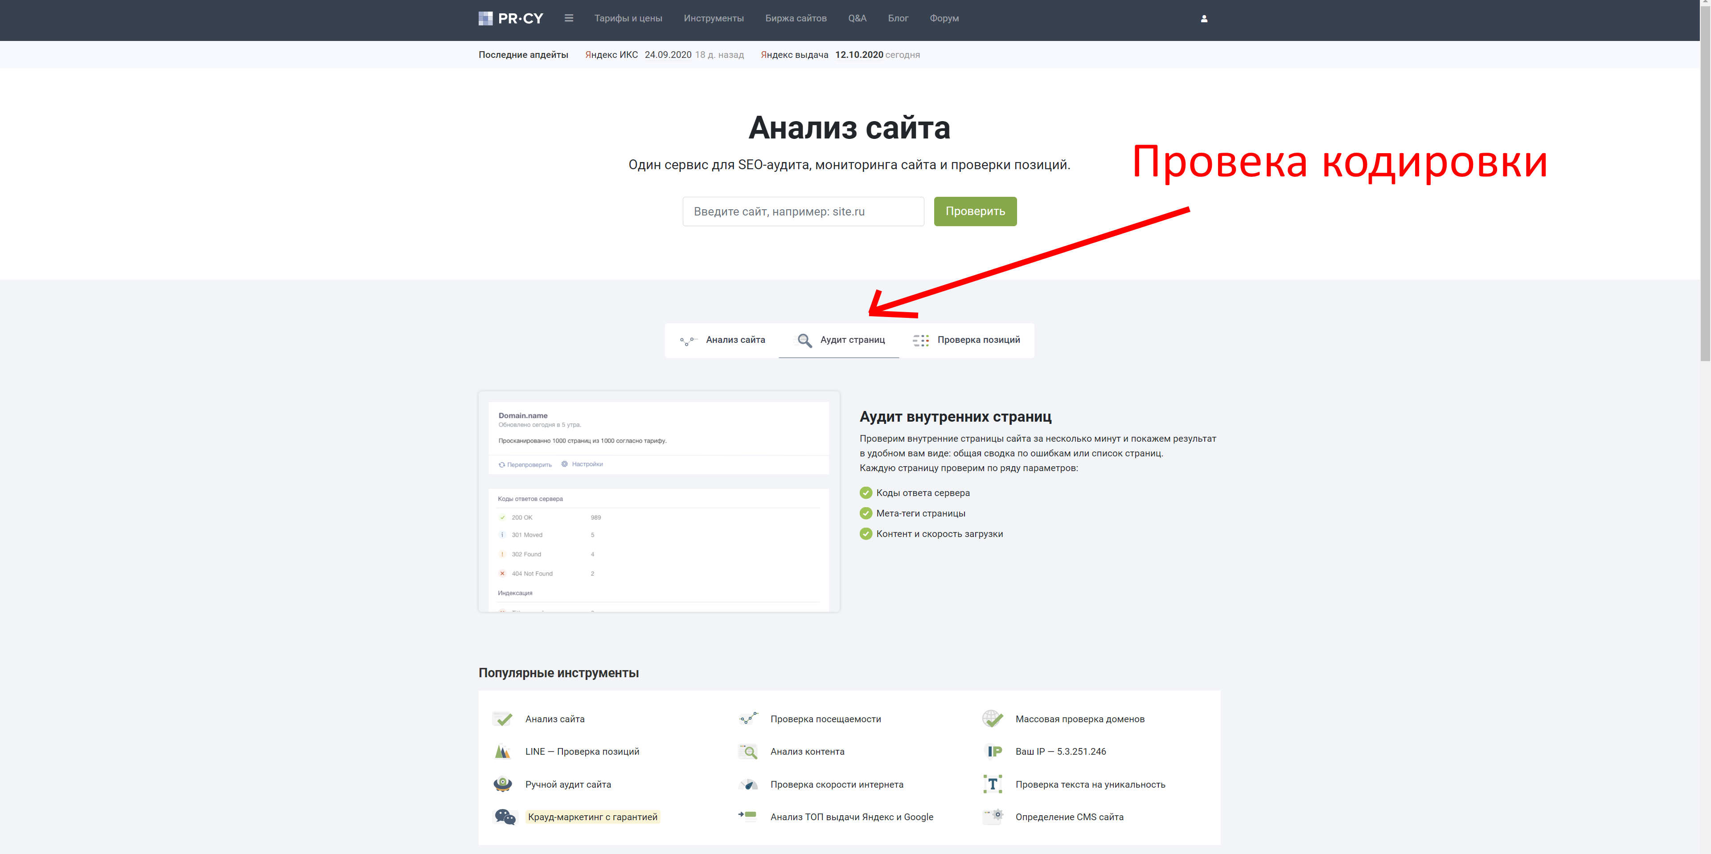Click the site URL input field

pos(802,211)
